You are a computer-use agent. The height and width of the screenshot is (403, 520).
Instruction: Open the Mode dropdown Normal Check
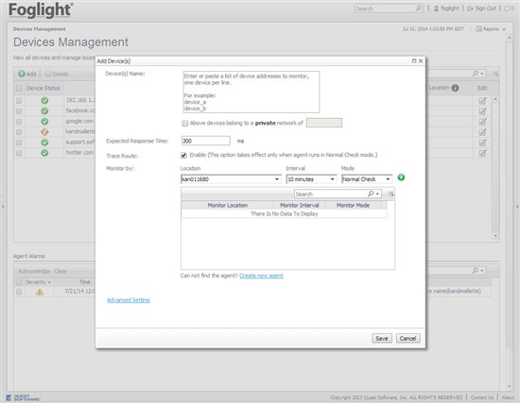click(x=367, y=179)
